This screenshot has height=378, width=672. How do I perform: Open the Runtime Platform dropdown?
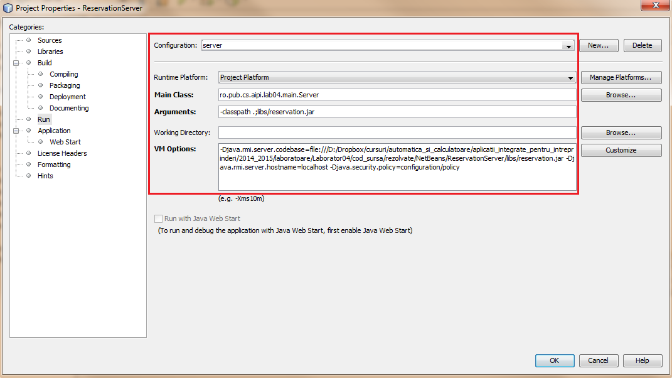tap(397, 77)
